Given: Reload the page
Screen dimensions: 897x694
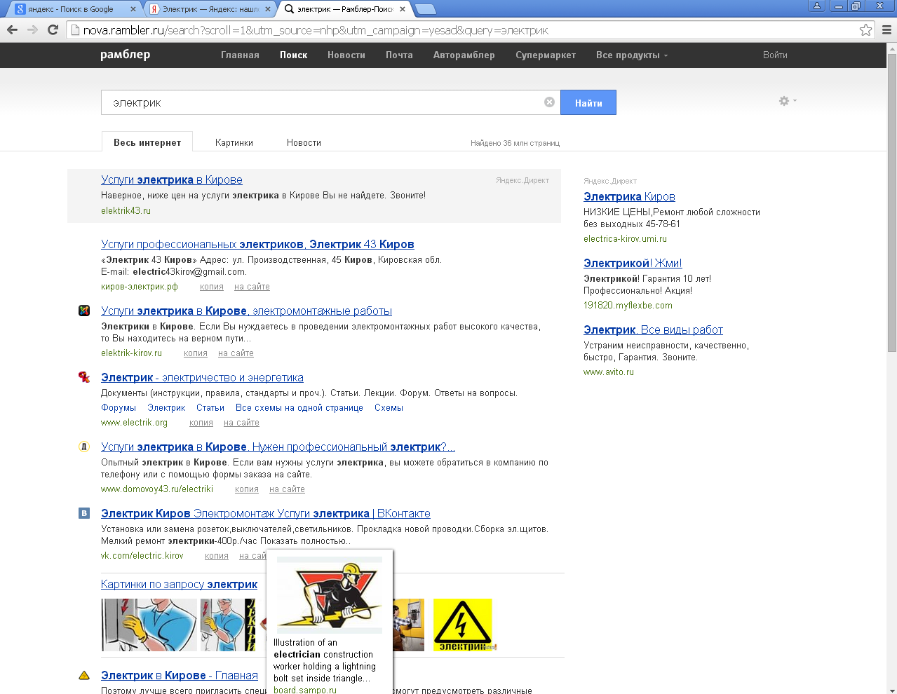Looking at the screenshot, I should tap(53, 29).
